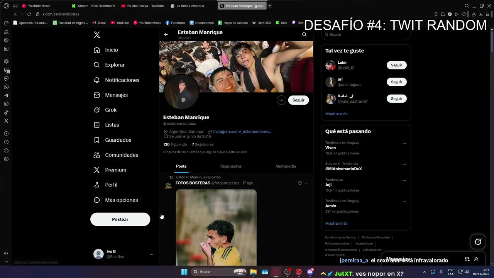This screenshot has height=278, width=494.
Task: Expand Más opciones in the X sidebar
Action: pos(116,200)
